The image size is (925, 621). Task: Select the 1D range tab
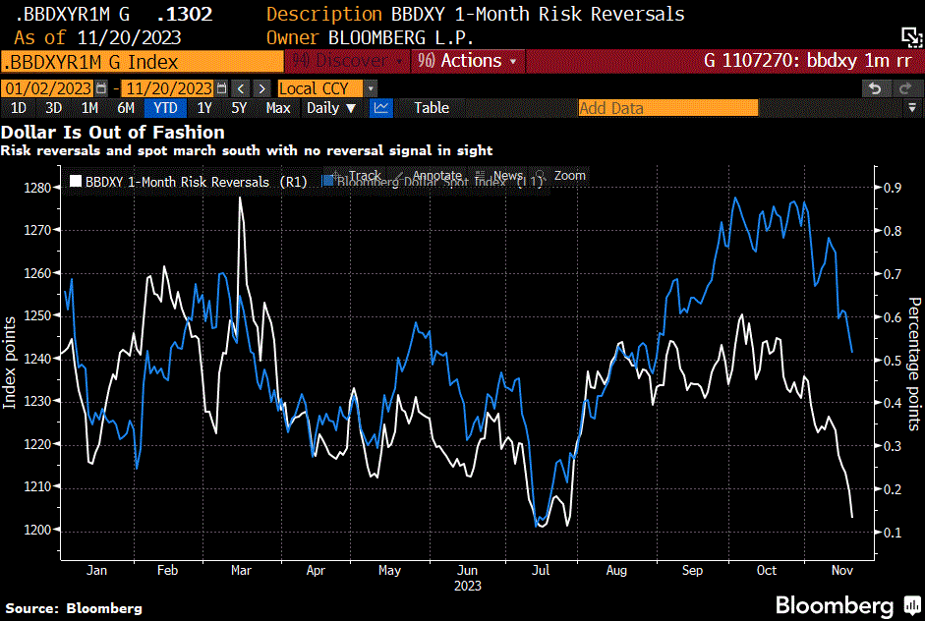pos(19,108)
